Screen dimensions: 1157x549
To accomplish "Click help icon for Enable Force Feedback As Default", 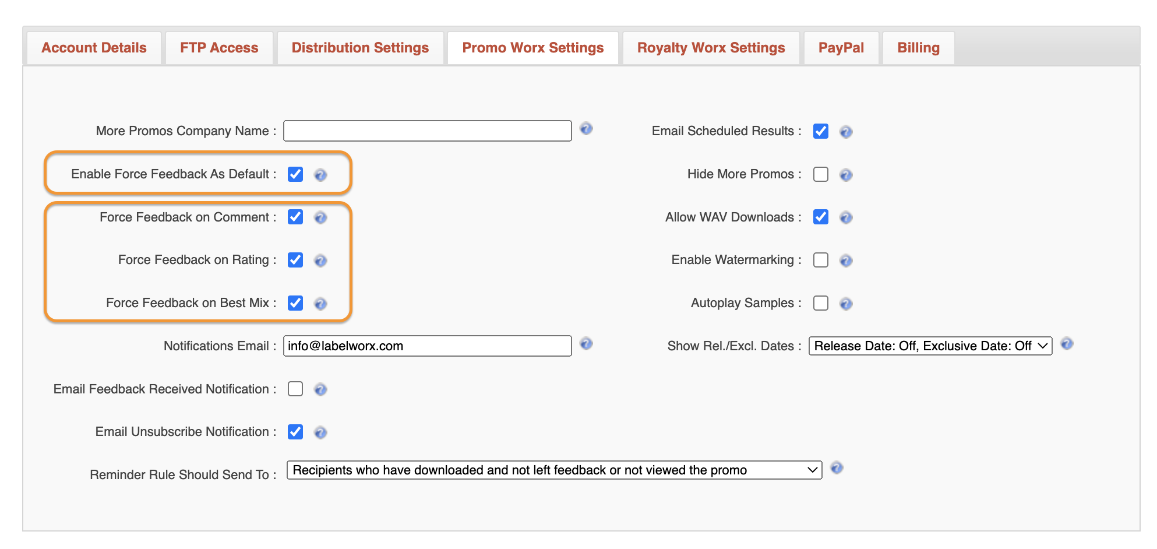I will (x=320, y=175).
